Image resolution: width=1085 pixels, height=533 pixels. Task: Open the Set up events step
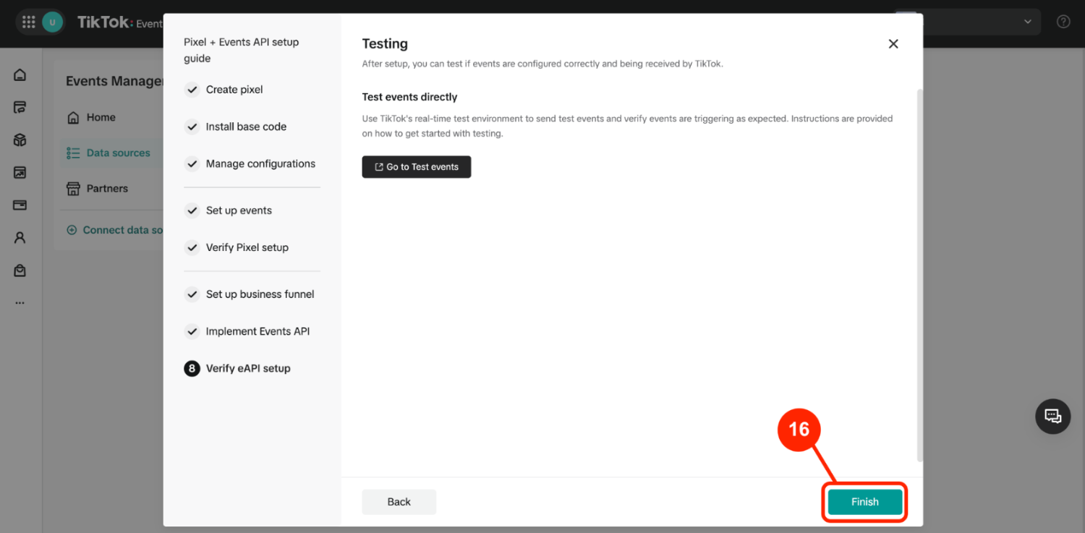pyautogui.click(x=229, y=210)
